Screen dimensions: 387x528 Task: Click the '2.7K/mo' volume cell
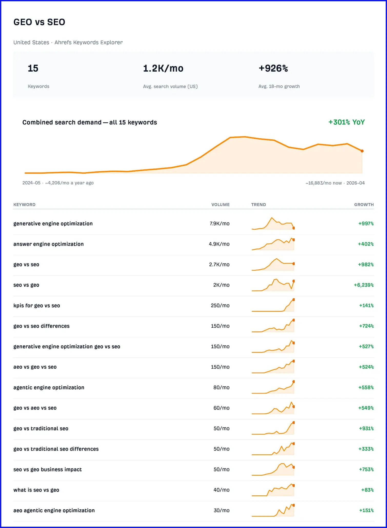[x=219, y=265]
